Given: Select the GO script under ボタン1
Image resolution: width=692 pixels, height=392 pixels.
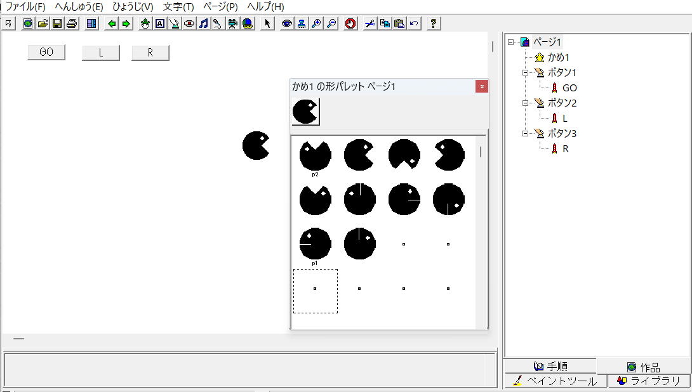Looking at the screenshot, I should pyautogui.click(x=569, y=88).
